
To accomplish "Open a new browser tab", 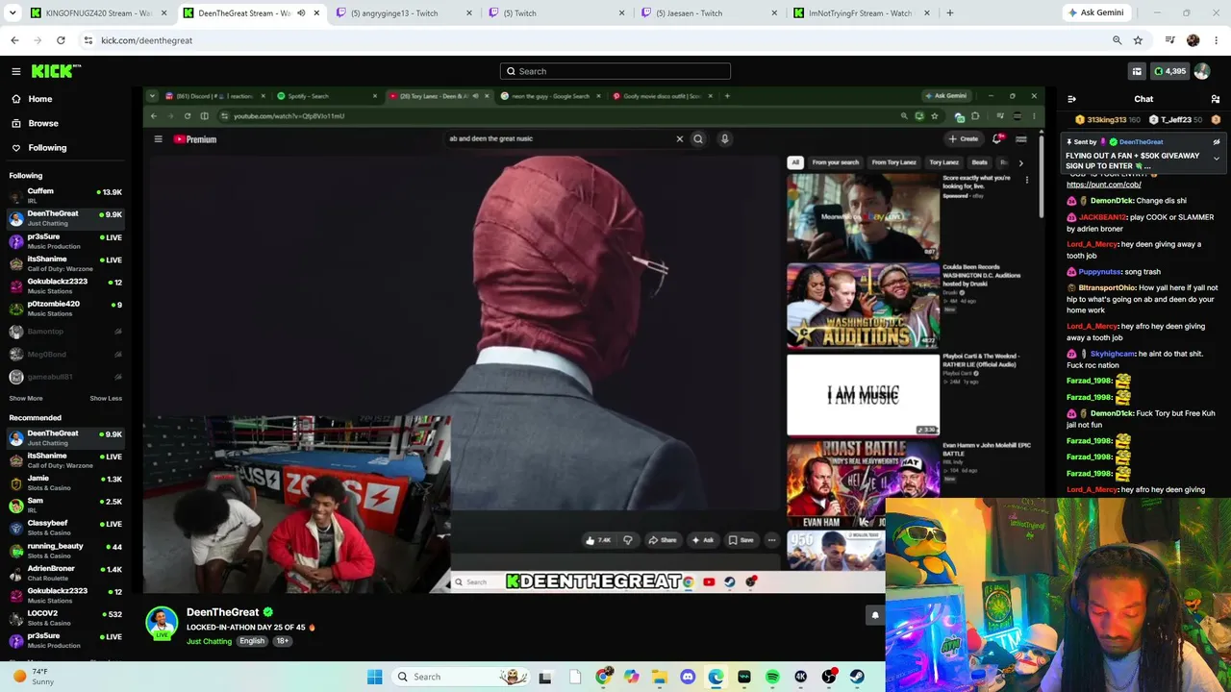I will tap(950, 13).
